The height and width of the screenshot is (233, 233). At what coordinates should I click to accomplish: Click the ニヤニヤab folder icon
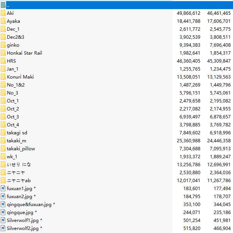click(x=3, y=181)
